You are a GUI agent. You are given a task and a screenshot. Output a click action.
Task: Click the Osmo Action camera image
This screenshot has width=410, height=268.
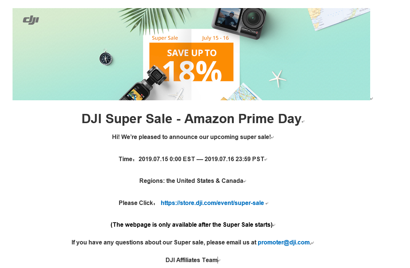click(x=240, y=21)
